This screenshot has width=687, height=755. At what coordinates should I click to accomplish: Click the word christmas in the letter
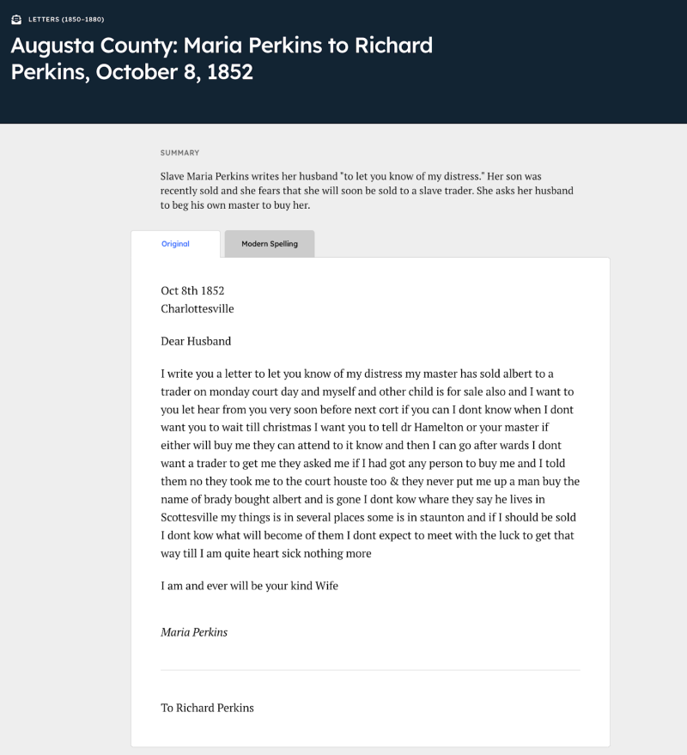tap(287, 427)
